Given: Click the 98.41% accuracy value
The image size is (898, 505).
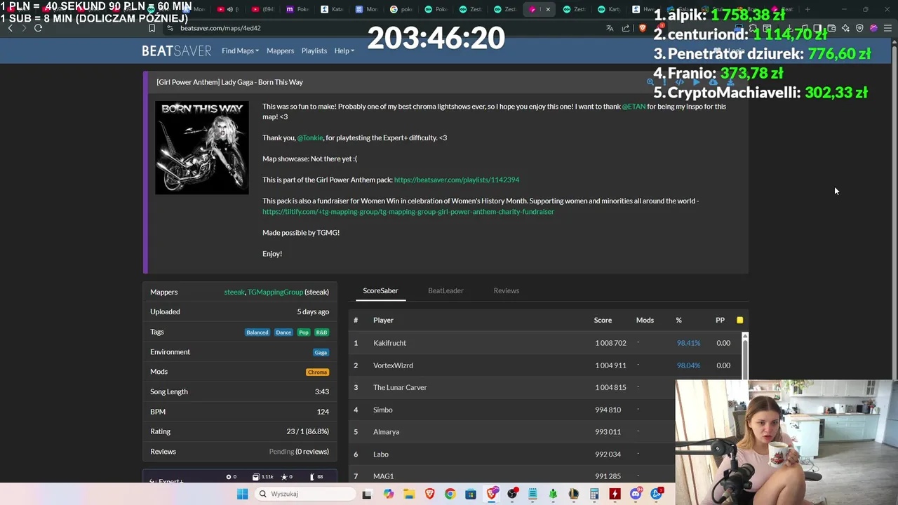Looking at the screenshot, I should [x=688, y=343].
